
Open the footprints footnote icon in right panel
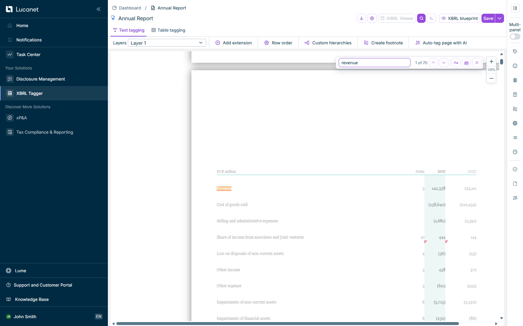tap(515, 109)
